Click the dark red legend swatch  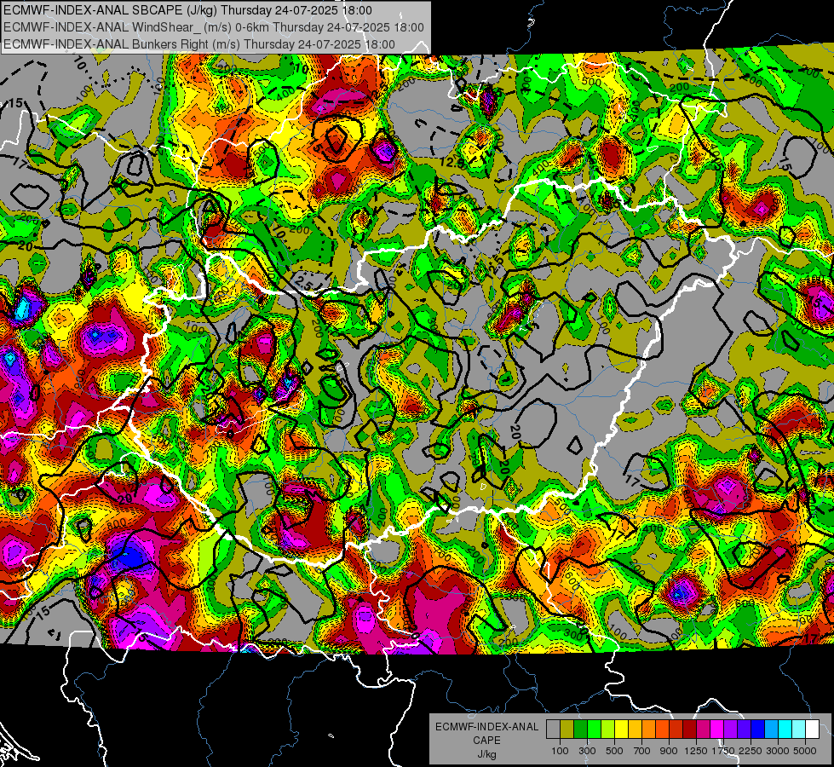(689, 730)
